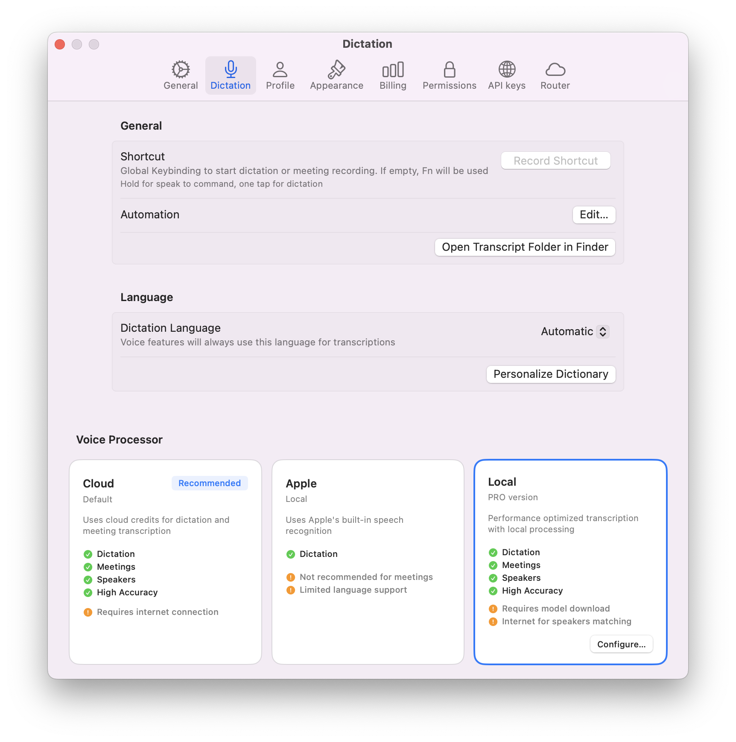
Task: Click green check next to Cloud Speakers
Action: (88, 580)
